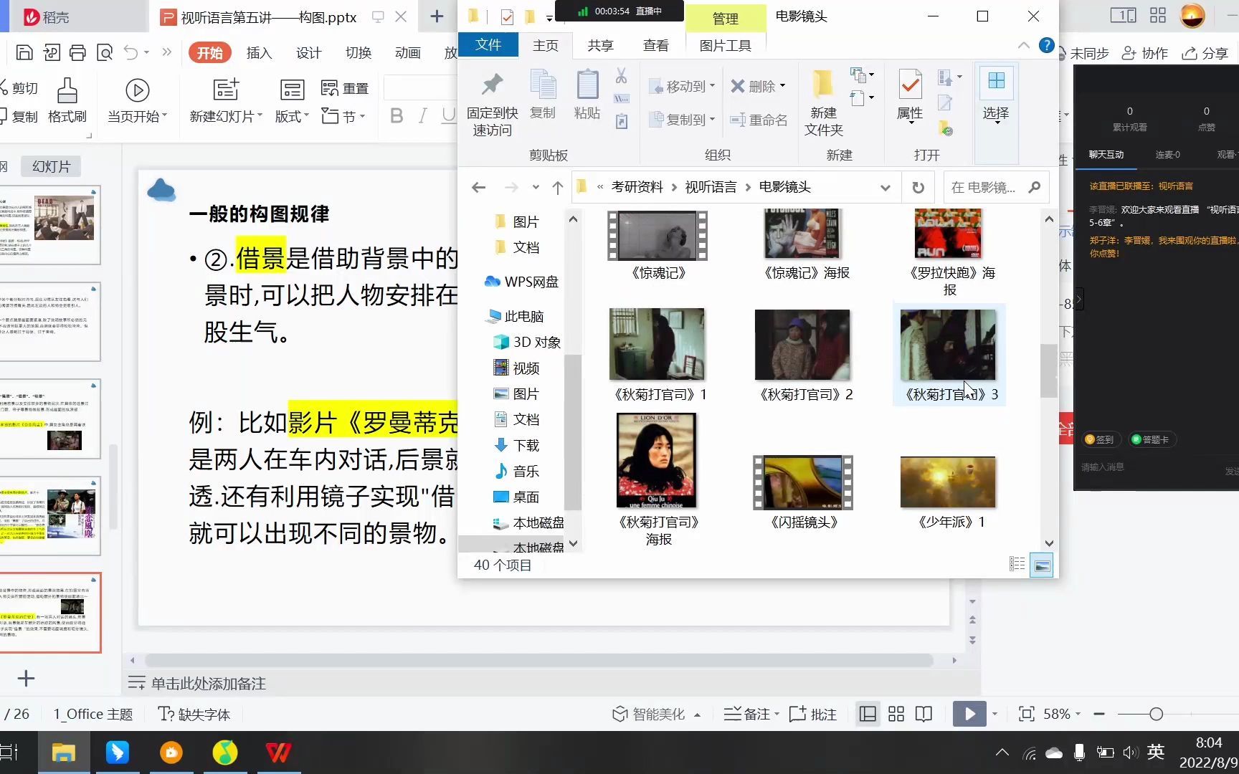Open WPS Office from the taskbar

tap(278, 752)
